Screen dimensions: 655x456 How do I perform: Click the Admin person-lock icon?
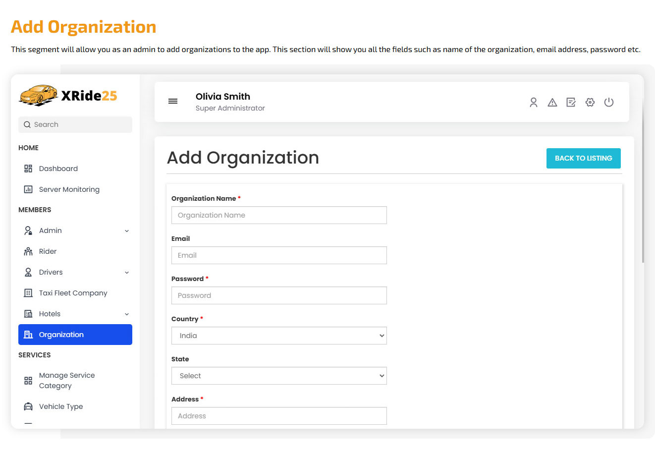pos(28,230)
